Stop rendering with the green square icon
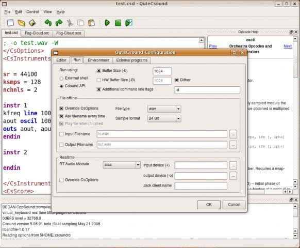 [x=118, y=23]
